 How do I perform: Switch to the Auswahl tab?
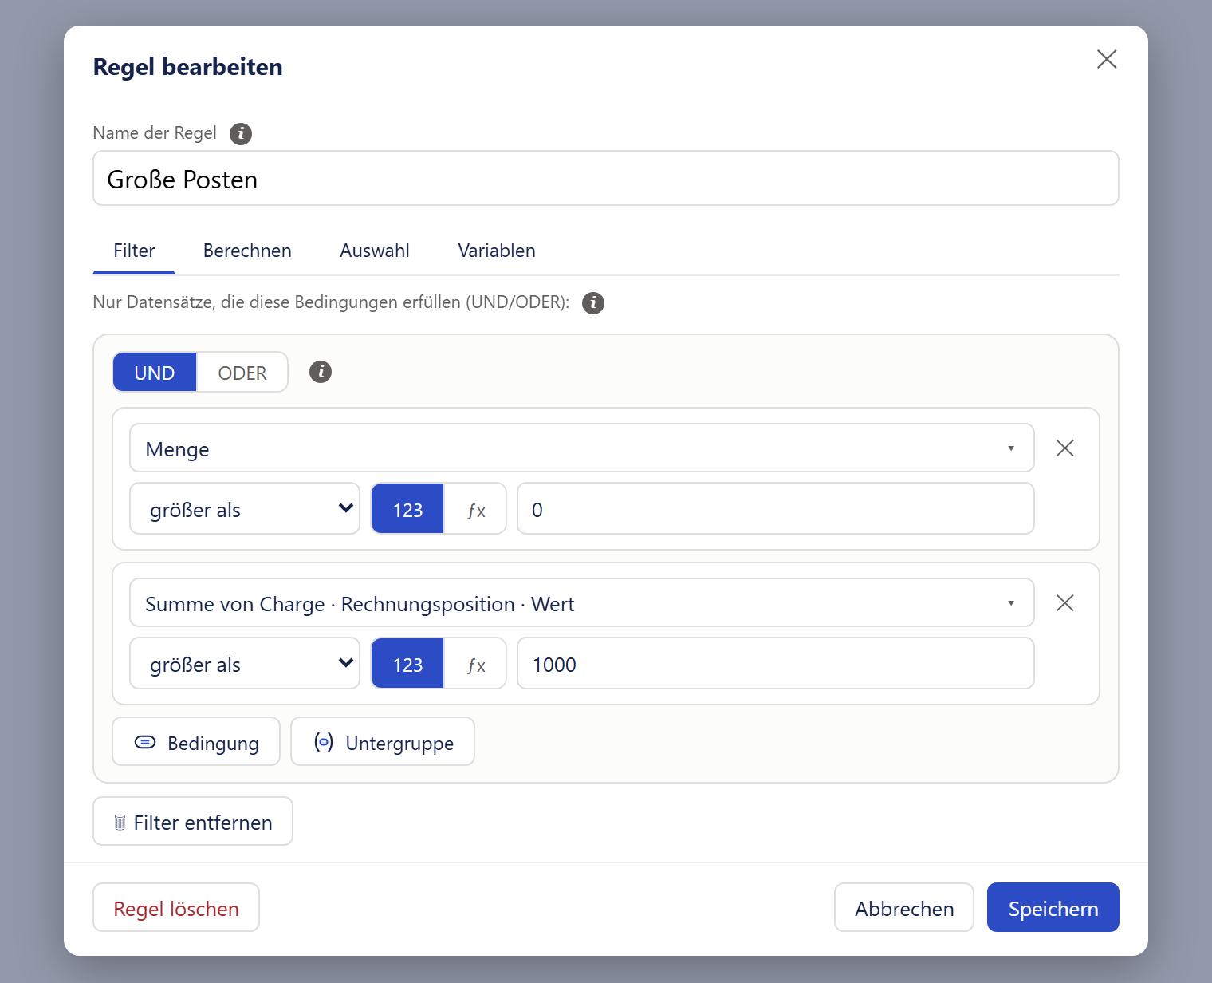pyautogui.click(x=375, y=251)
